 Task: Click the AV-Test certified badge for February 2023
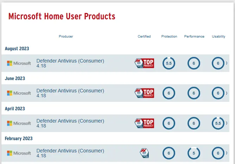click(144, 153)
